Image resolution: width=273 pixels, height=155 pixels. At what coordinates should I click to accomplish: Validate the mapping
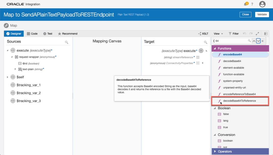(262, 14)
